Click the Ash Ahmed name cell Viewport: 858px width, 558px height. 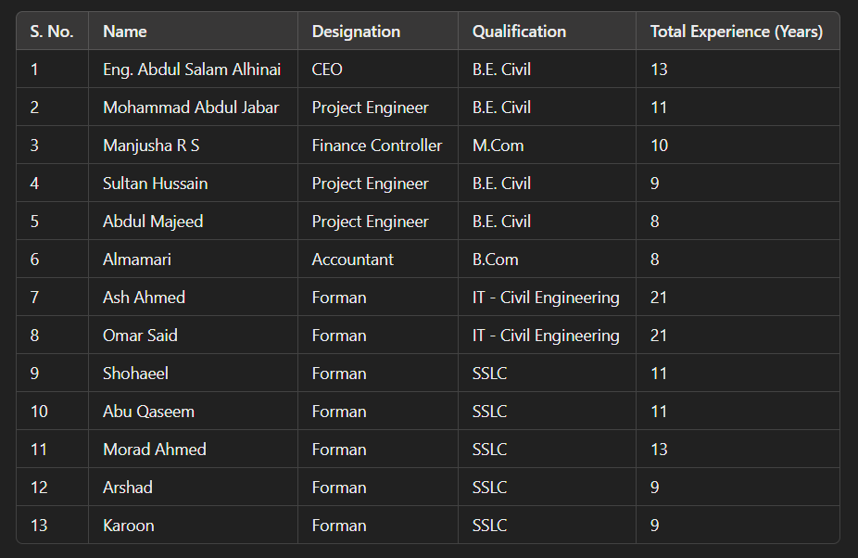click(x=144, y=298)
